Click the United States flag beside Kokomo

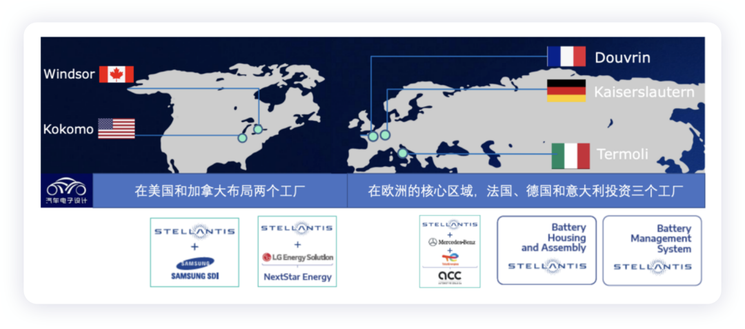click(117, 129)
